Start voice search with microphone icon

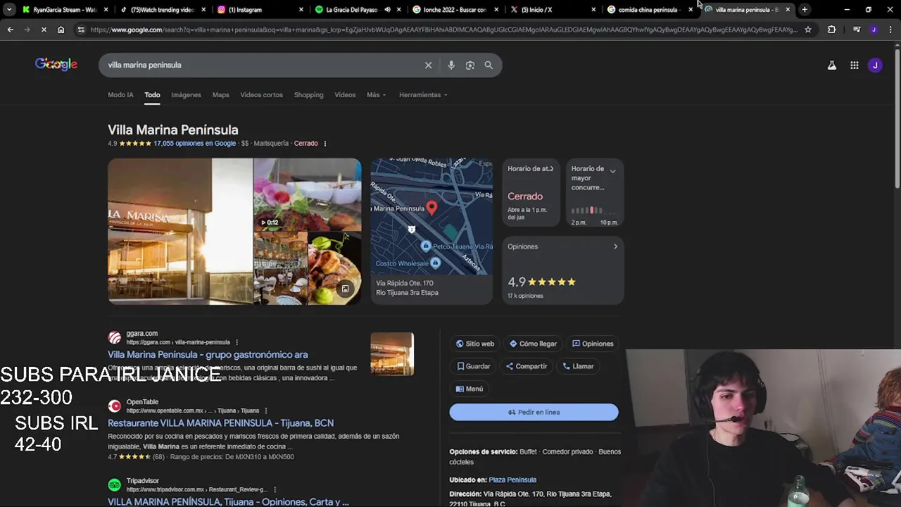[451, 65]
